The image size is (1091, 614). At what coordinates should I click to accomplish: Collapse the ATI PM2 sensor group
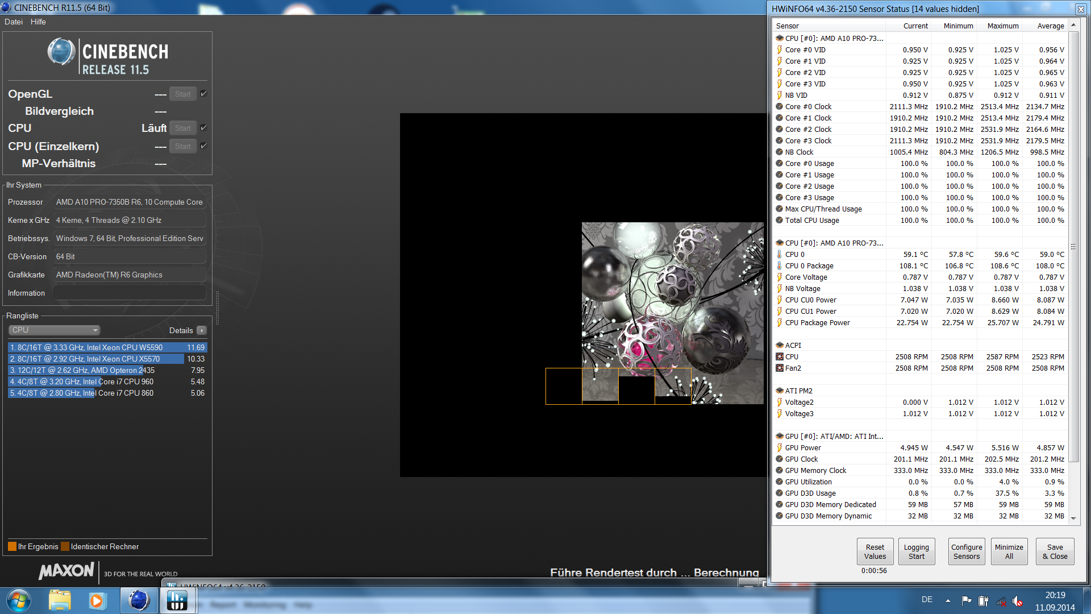[780, 391]
